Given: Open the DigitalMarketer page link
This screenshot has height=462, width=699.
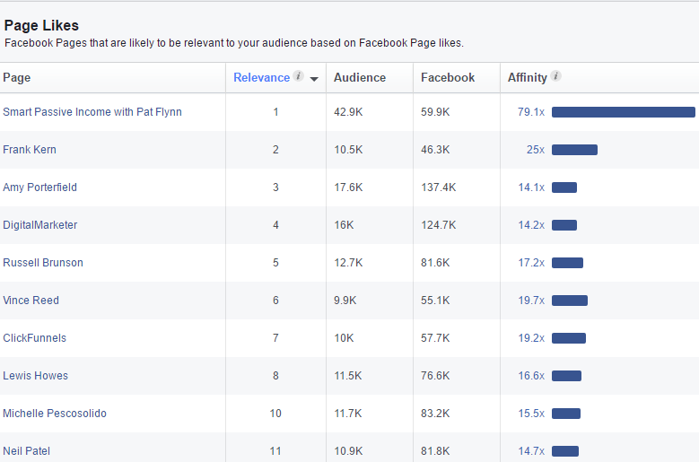Looking at the screenshot, I should (x=40, y=225).
